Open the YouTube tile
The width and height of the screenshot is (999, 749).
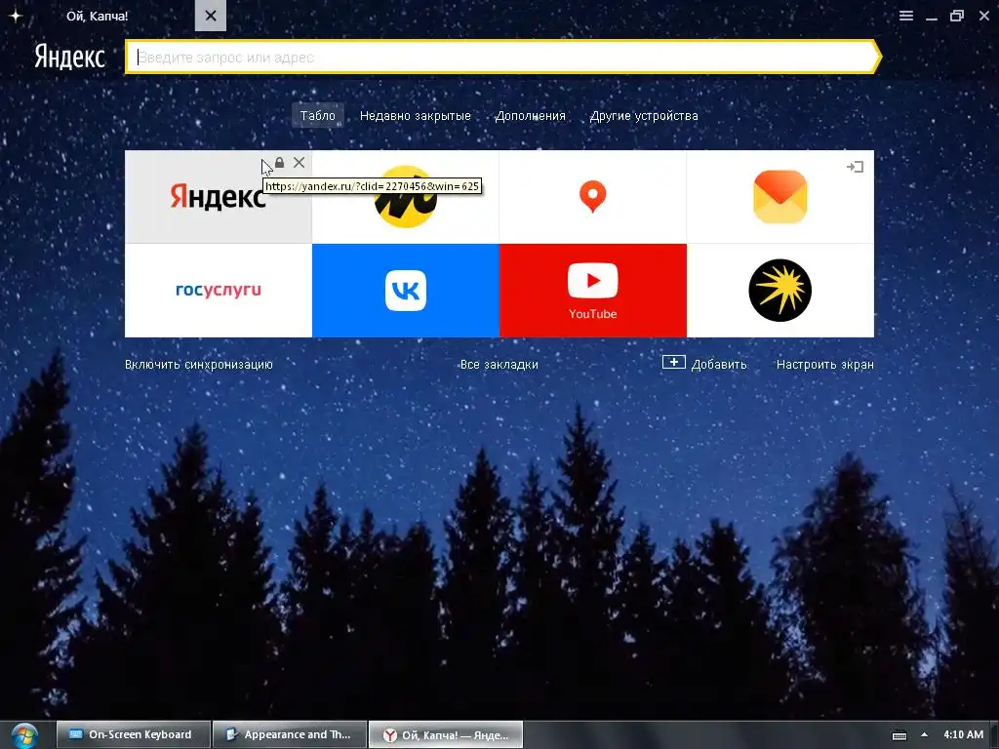(592, 291)
